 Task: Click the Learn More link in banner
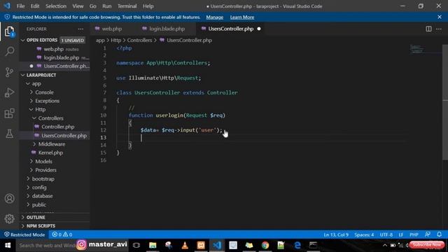point(242,17)
